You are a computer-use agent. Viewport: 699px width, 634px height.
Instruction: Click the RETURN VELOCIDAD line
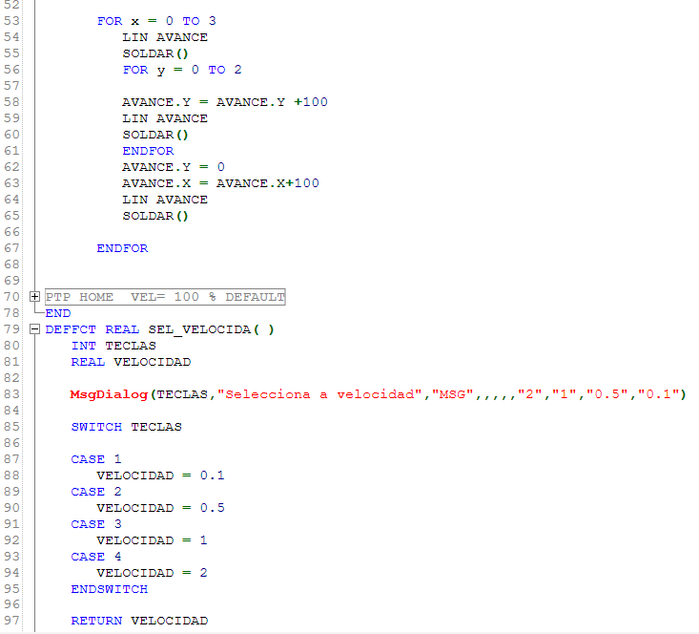click(x=139, y=621)
